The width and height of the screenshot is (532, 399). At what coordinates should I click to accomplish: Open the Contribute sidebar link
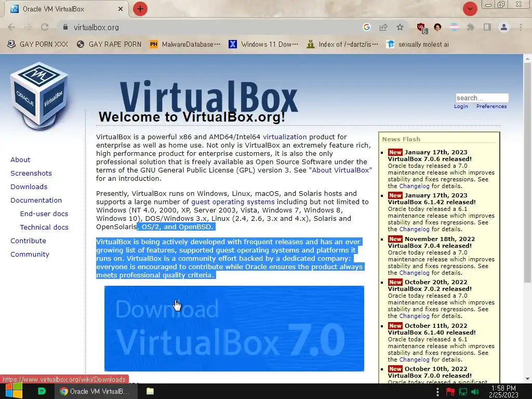pos(28,241)
